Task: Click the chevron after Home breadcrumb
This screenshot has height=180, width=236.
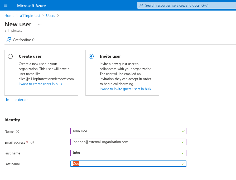Action: (x=17, y=16)
